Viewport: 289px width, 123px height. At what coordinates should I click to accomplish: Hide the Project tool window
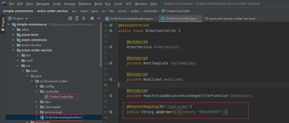pos(99,18)
